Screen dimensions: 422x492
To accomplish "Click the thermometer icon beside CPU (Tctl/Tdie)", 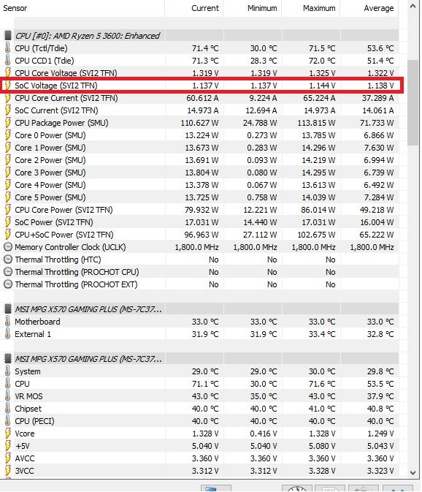I will [8, 48].
